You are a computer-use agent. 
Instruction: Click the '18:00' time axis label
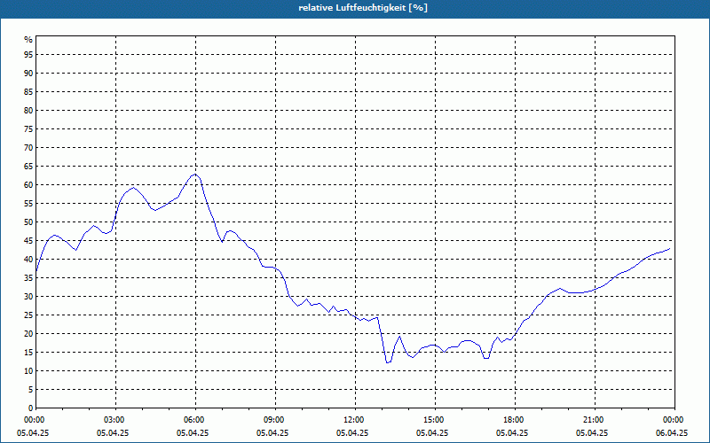click(x=512, y=420)
